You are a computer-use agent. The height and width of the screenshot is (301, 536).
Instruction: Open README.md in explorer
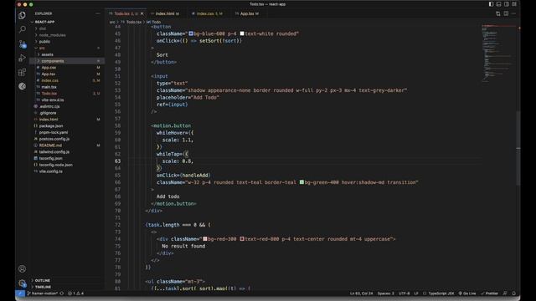(50, 145)
